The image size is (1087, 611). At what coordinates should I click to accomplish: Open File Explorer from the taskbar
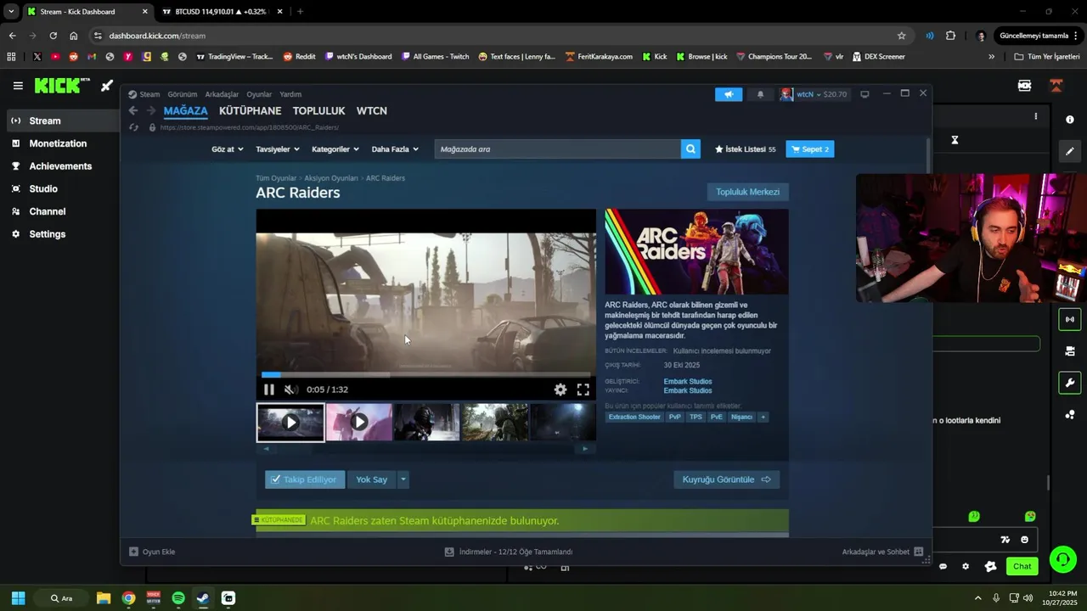point(104,598)
